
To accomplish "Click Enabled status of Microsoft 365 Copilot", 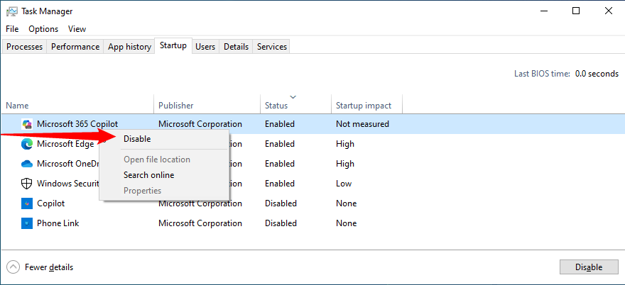I will [x=280, y=124].
